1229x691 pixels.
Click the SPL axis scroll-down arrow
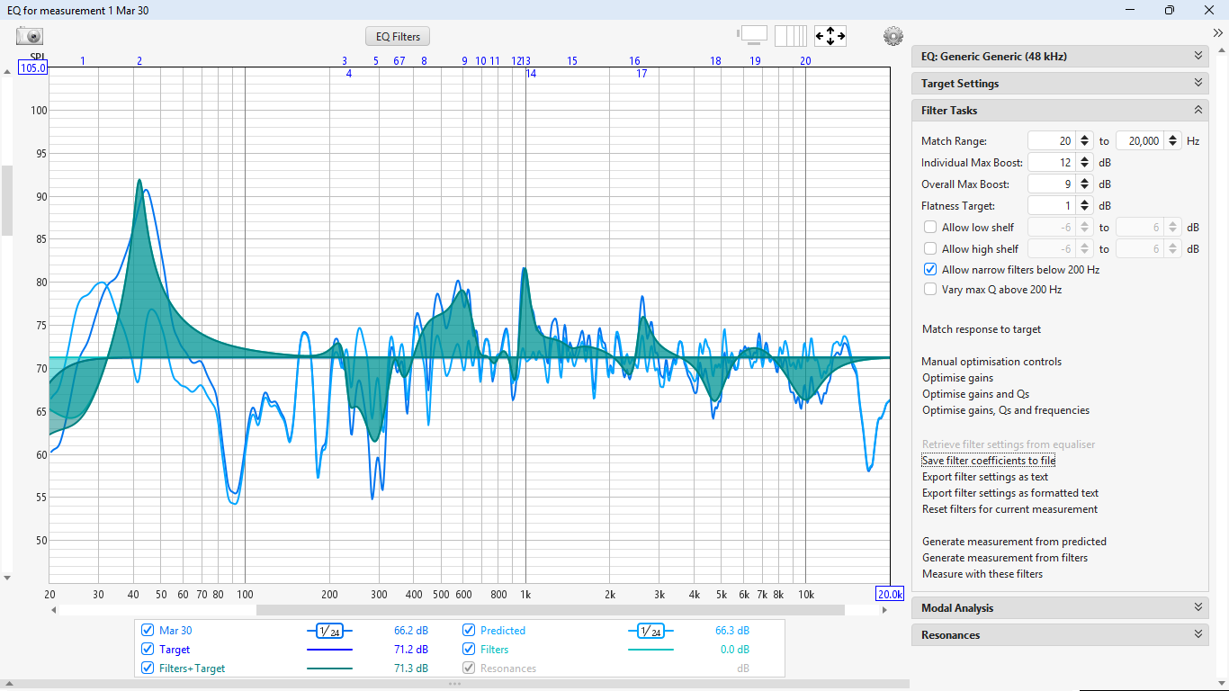pos(7,578)
